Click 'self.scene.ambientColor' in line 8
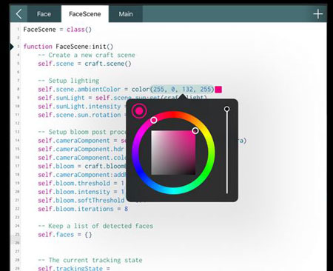Viewport: 333px width, 271px height. pyautogui.click(x=79, y=90)
